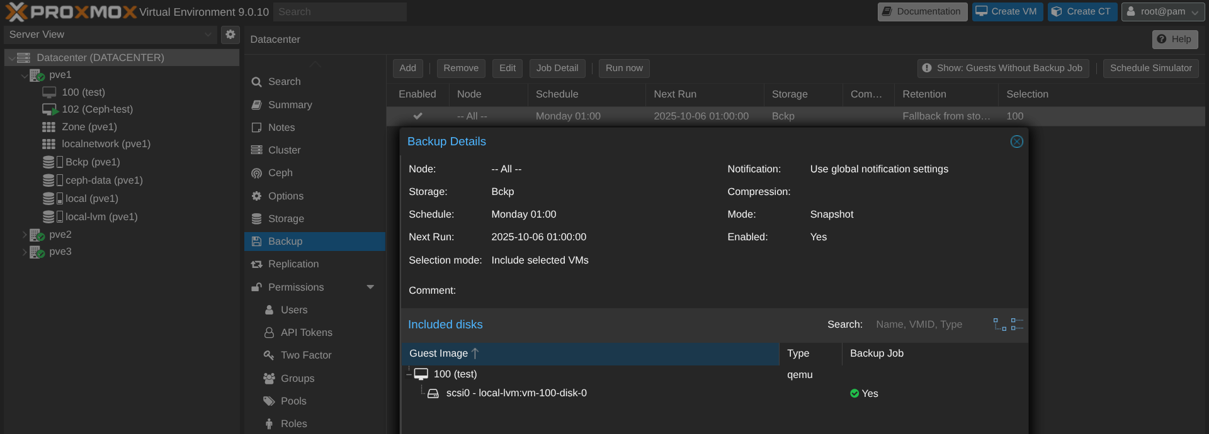Viewport: 1209px width, 434px height.
Task: Expand the pve2 node
Action: tap(25, 235)
